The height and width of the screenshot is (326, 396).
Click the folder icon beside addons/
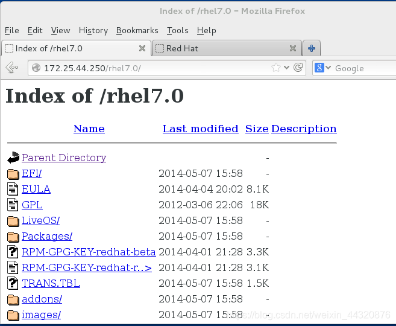13,299
